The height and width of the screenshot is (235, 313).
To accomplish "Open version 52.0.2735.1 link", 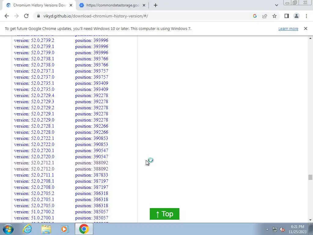I will [34, 83].
